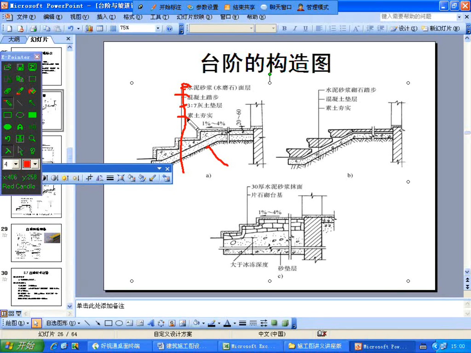The image size is (471, 353).
Task: Open the 自选图形 AutoShapes dropdown
Action: click(x=63, y=323)
